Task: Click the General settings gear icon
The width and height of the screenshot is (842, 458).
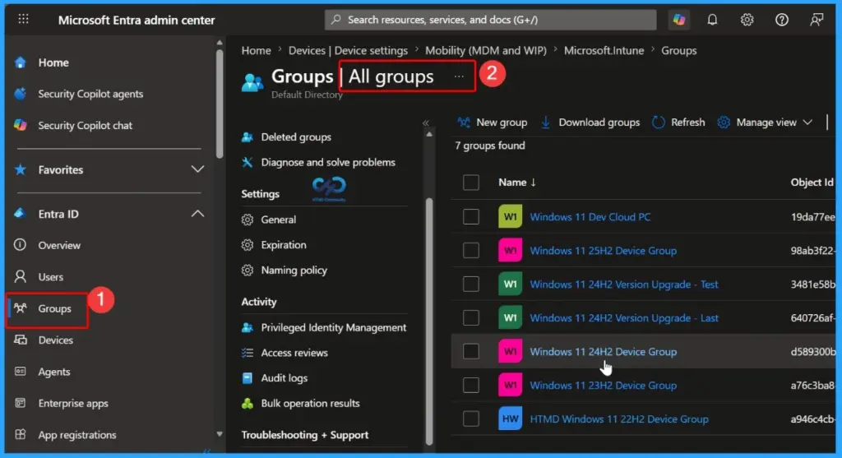Action: (247, 220)
